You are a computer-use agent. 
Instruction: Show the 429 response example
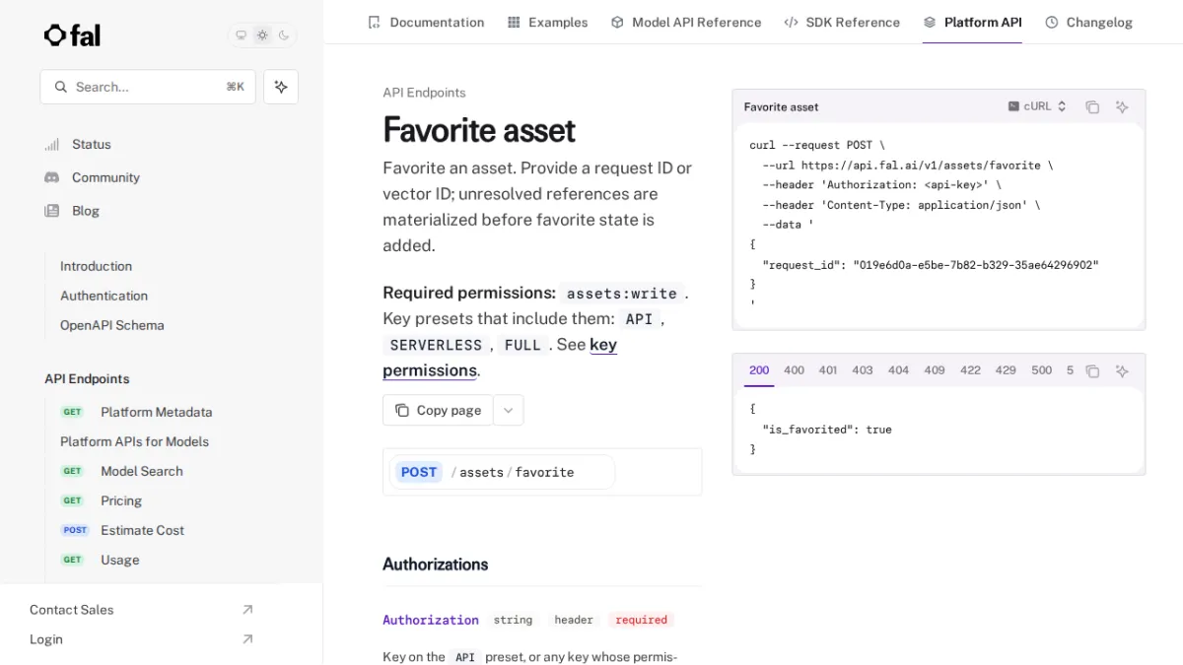[x=1006, y=370]
